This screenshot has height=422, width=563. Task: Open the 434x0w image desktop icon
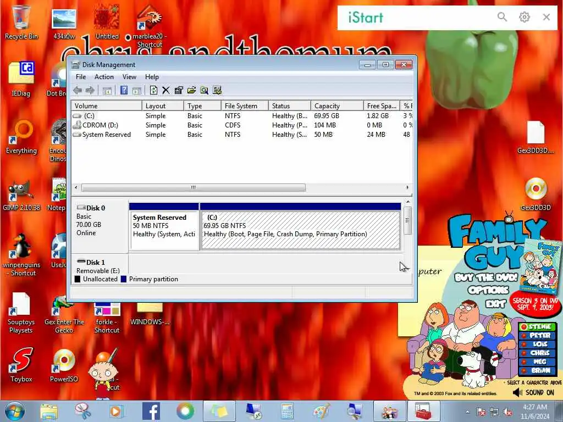click(64, 24)
